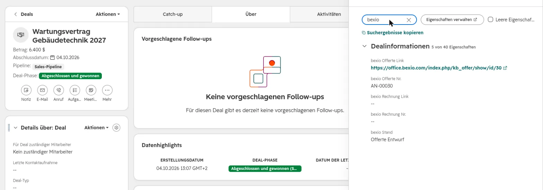
Task: Edit the Abschlussdatum 04.10.2026 value
Action: click(68, 58)
